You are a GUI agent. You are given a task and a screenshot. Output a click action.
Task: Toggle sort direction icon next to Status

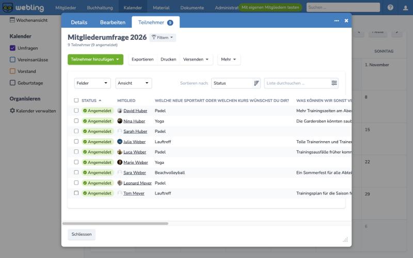pyautogui.click(x=256, y=83)
